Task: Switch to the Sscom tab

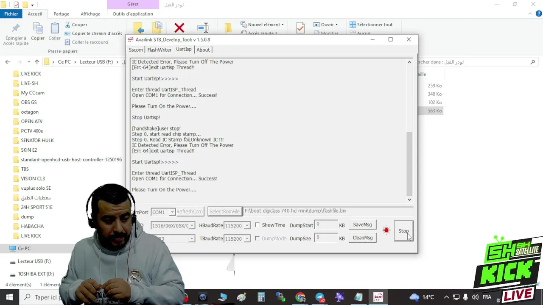Action: (136, 50)
